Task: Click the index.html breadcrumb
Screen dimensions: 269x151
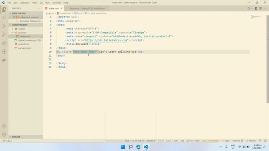Action: (66, 13)
